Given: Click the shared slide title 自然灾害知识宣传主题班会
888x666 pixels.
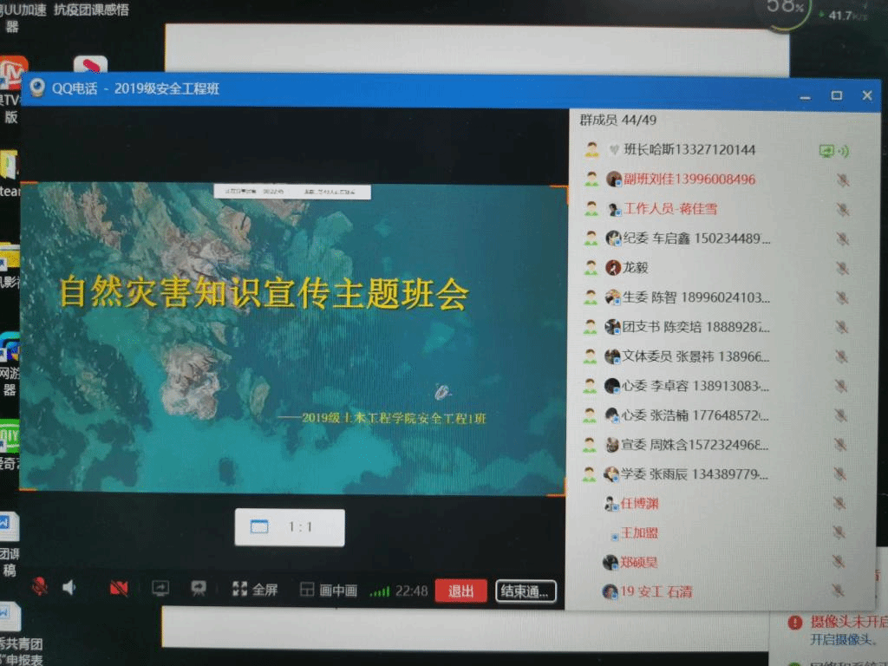Looking at the screenshot, I should 264,293.
